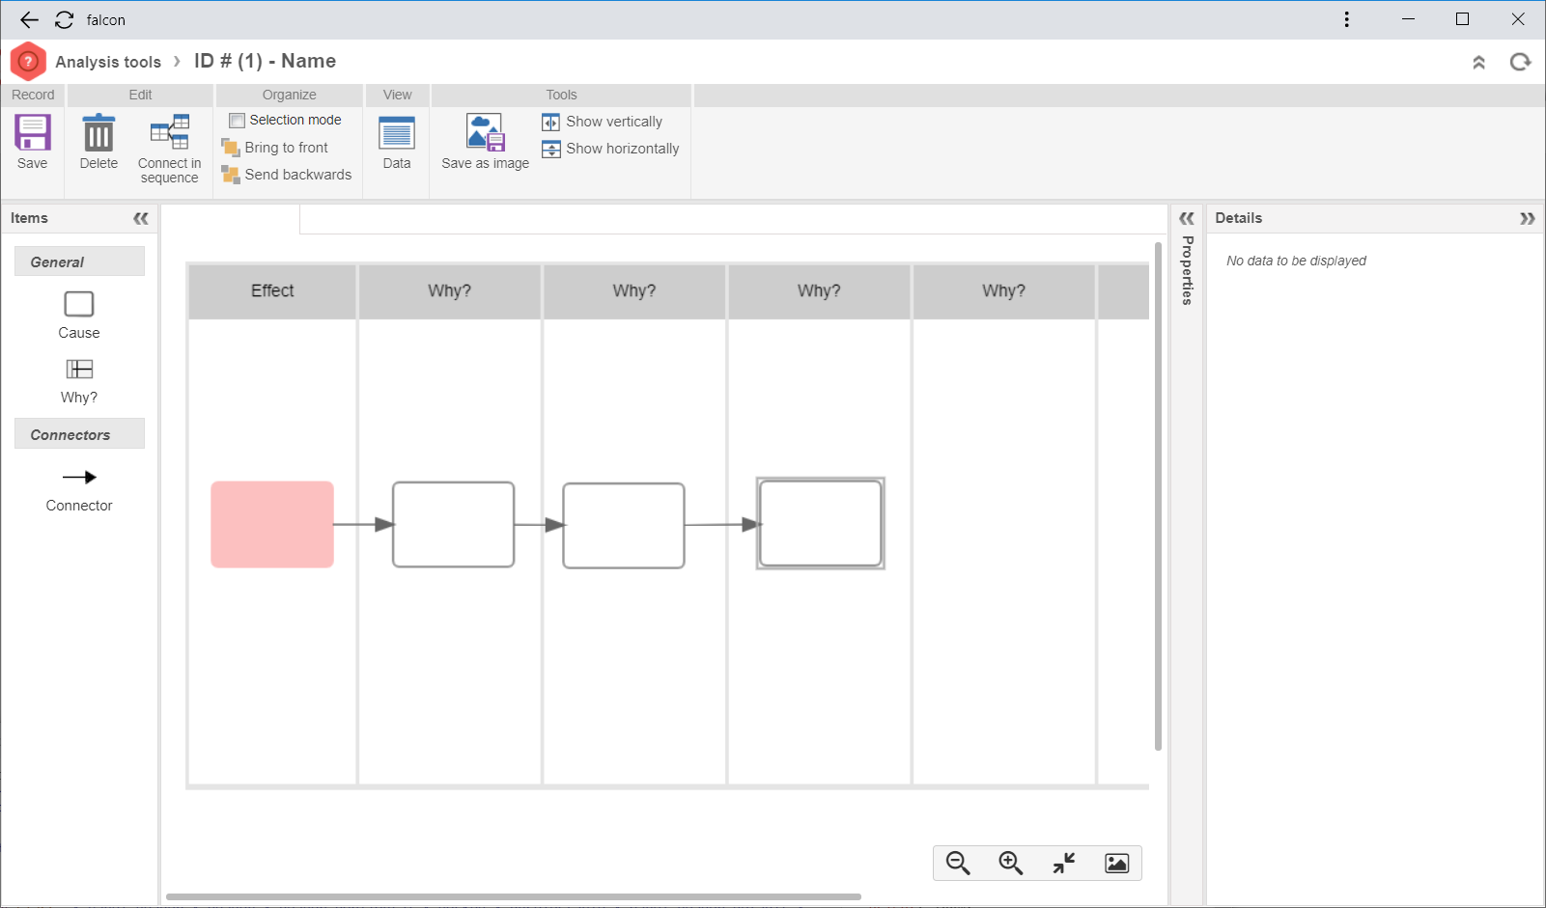Click the horizontal canvas scrollbar
This screenshot has width=1546, height=908.
point(513,896)
